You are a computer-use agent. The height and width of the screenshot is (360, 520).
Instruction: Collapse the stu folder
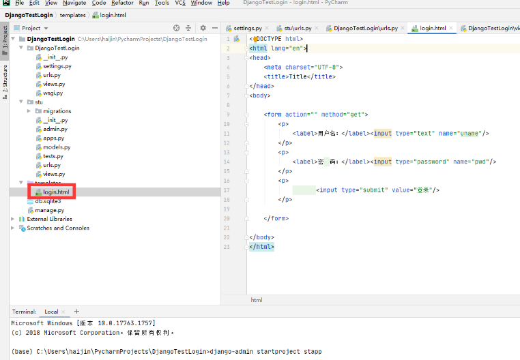[x=21, y=102]
